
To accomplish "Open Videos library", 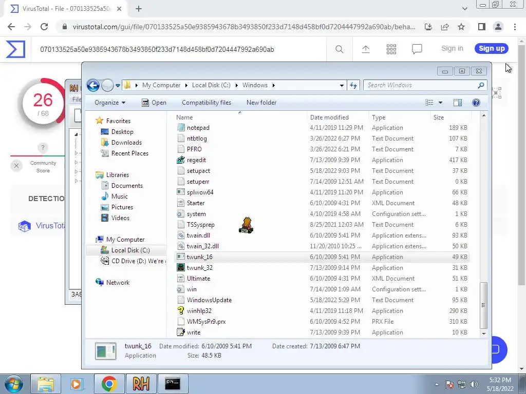I will pos(115,218).
